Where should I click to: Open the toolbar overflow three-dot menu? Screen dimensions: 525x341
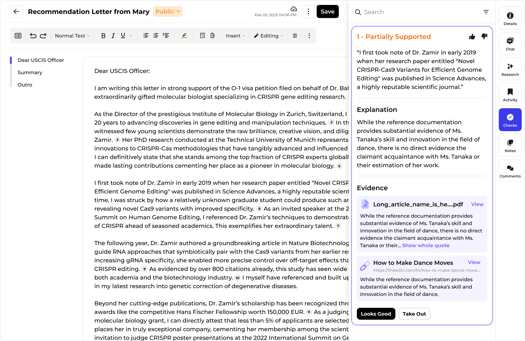(309, 36)
